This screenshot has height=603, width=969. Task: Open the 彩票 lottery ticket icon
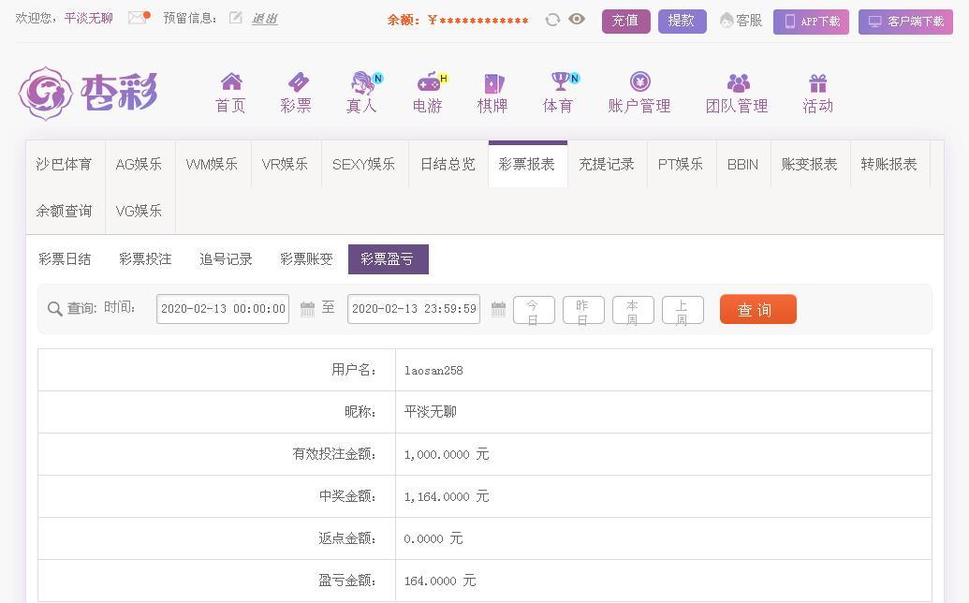[x=297, y=82]
